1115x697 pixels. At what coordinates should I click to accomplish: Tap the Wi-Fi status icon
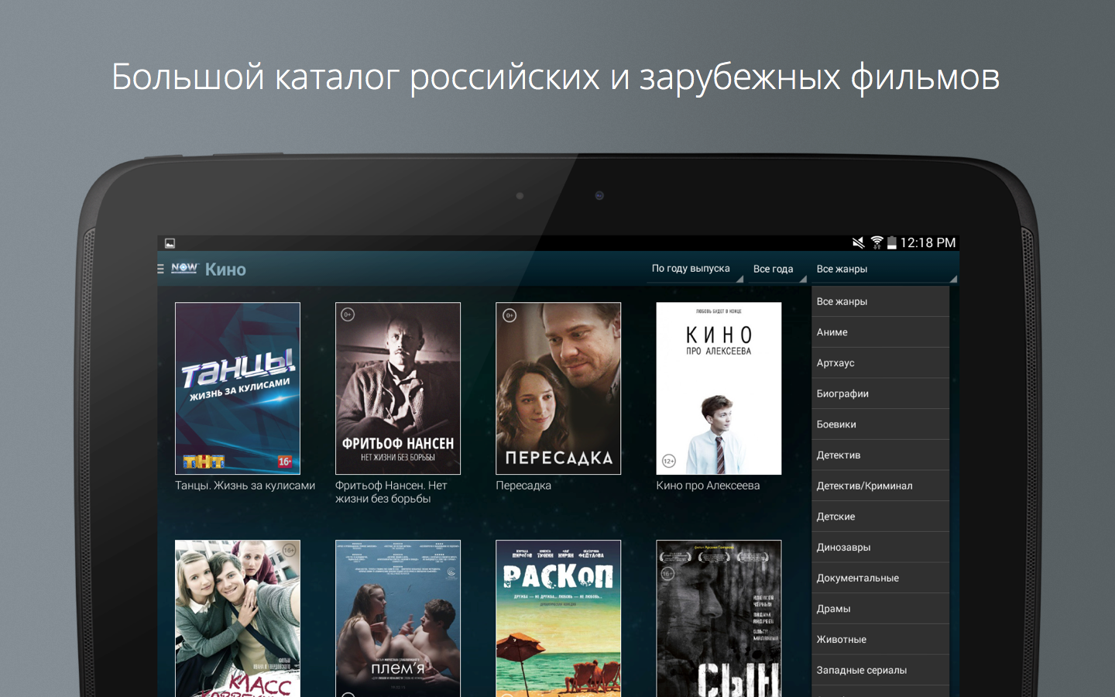coord(877,242)
